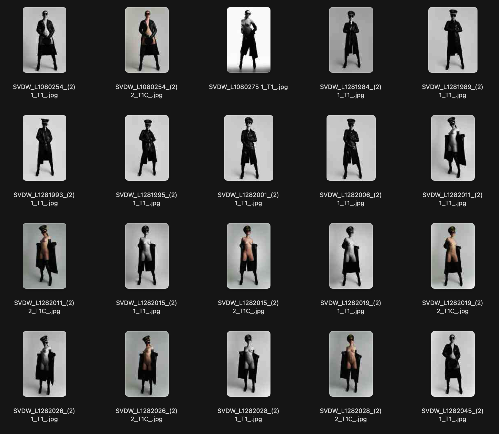Screen dimensions: 499x434
Task: Select thumbnail SVDW_L1282011_(2) 1_T1_.jpg
Action: [x=453, y=148]
